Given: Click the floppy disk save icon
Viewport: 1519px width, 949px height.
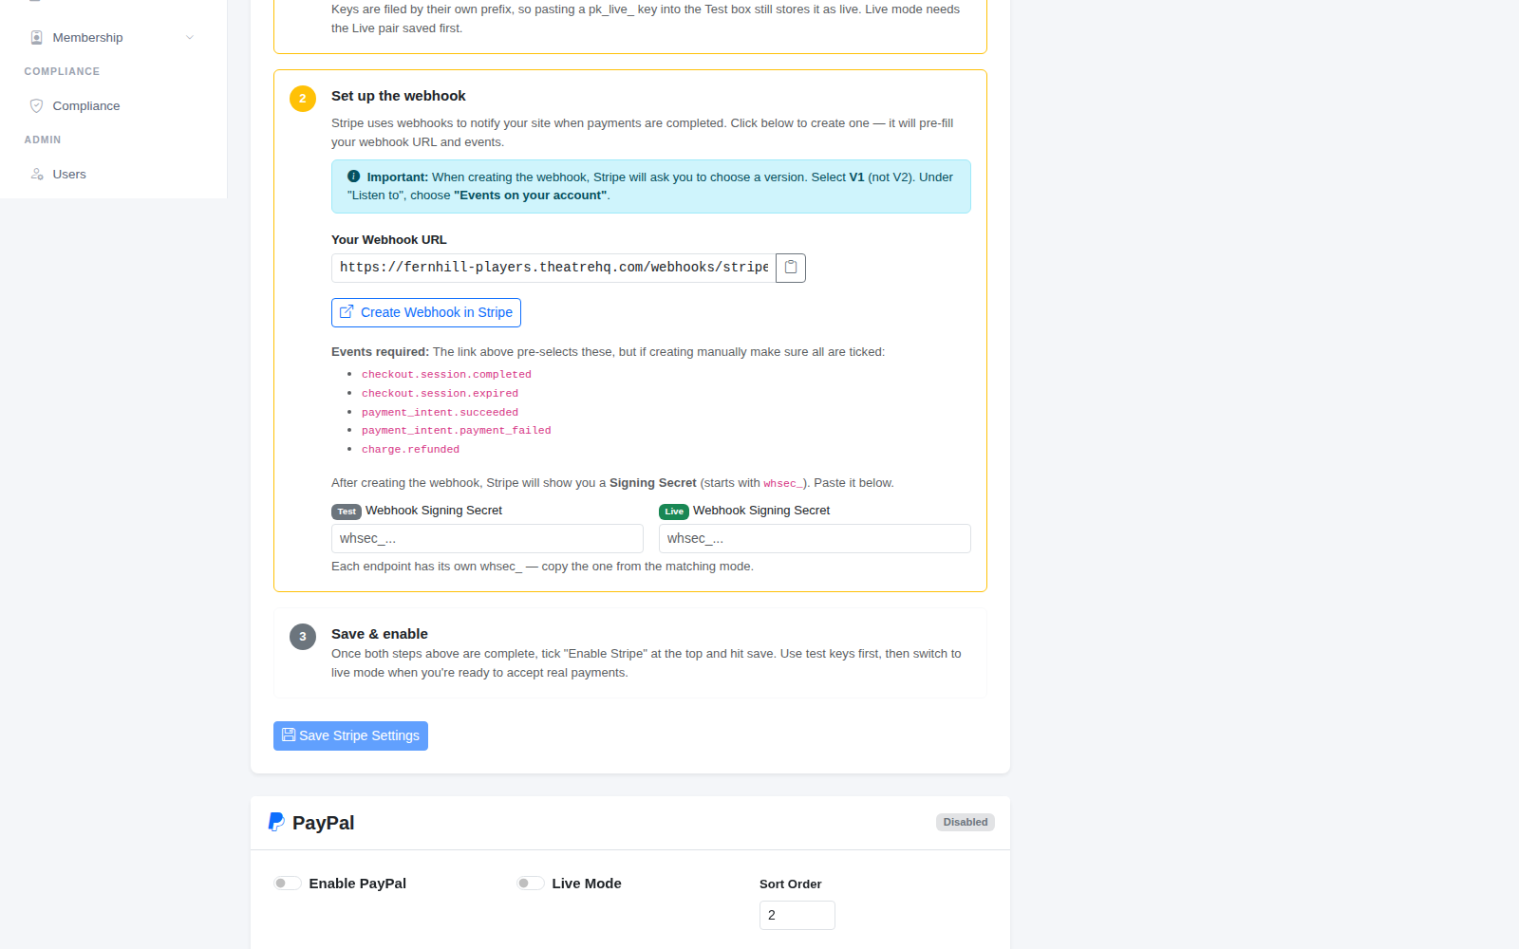Looking at the screenshot, I should click(289, 735).
